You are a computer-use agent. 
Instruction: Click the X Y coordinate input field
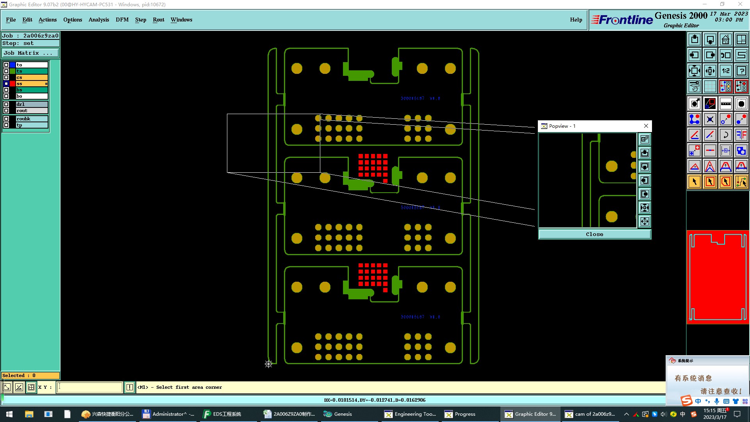coord(90,387)
